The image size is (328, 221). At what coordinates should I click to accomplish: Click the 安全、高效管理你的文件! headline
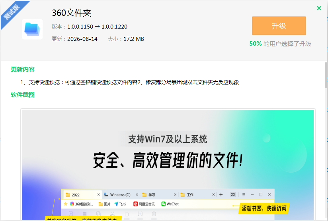(x=168, y=160)
